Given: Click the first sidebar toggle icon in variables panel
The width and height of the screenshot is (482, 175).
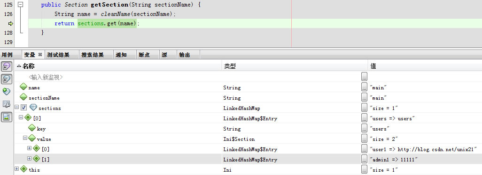Looking at the screenshot, I should tap(7, 66).
